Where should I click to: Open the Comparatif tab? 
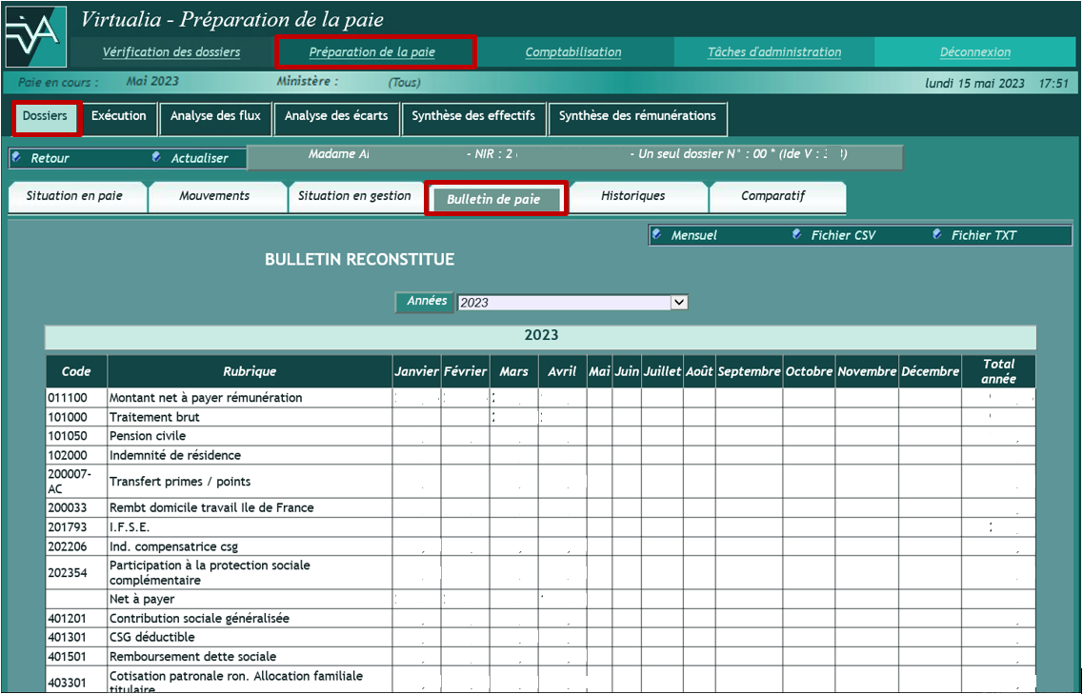click(x=772, y=196)
